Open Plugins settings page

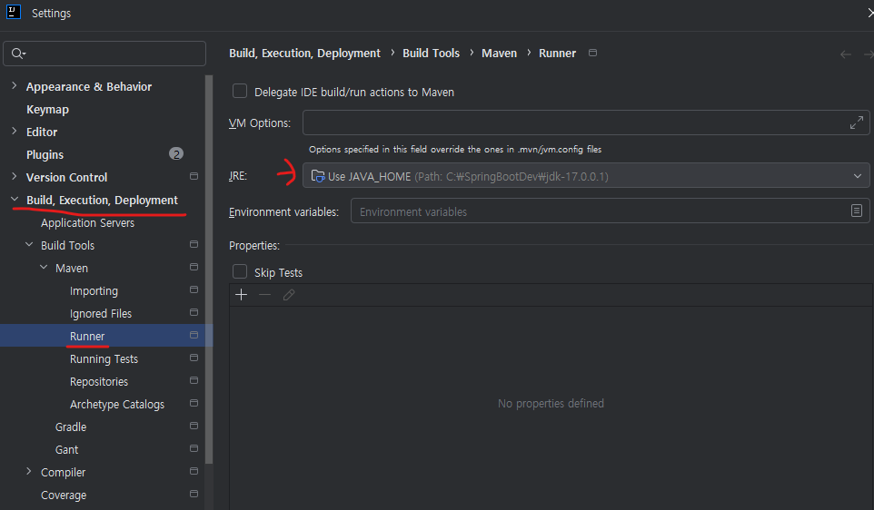(45, 155)
